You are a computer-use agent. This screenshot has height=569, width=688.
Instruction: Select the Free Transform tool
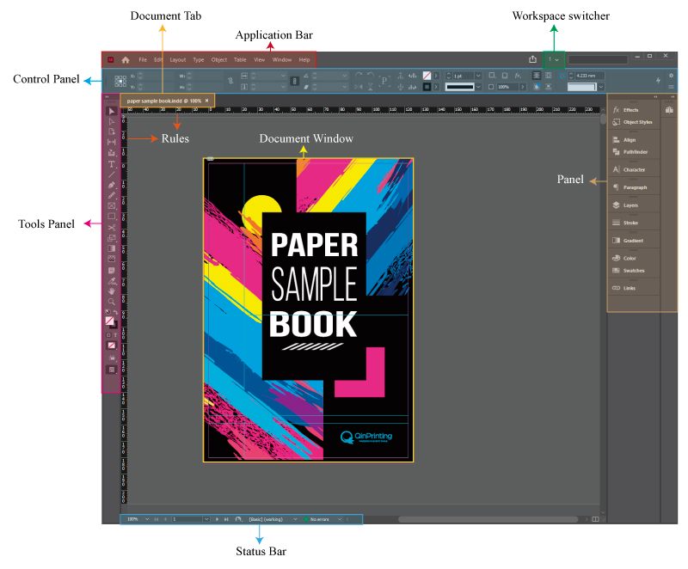click(x=112, y=238)
